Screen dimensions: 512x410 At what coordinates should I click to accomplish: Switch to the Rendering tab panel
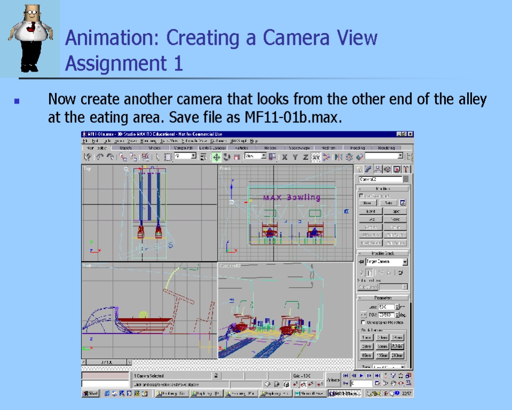(x=386, y=148)
